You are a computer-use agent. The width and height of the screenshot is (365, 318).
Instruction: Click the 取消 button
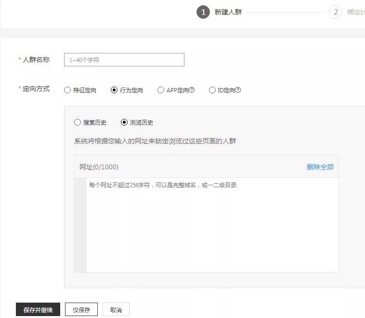[x=116, y=309]
